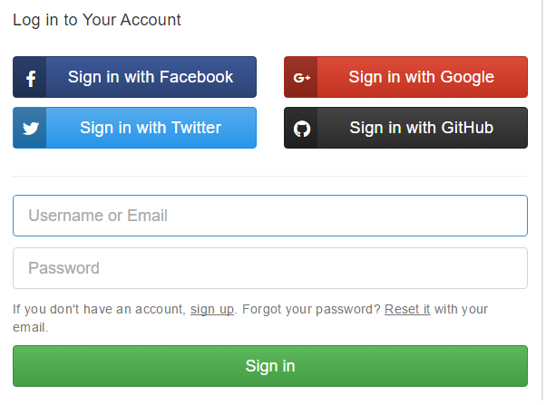Viewport: 546px width, 405px height.
Task: Choose the "Sign in with GitHub" label
Action: [422, 128]
